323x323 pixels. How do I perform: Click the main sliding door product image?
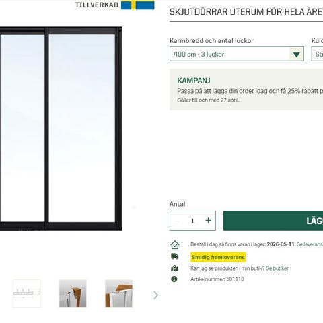coord(61,129)
